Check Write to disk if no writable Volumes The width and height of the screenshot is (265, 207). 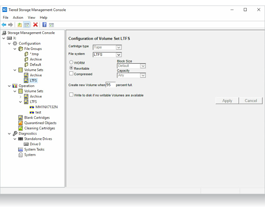pyautogui.click(x=71, y=95)
